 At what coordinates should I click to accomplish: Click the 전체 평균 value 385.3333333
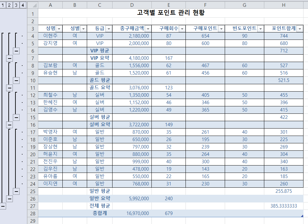pyautogui.click(x=284, y=206)
